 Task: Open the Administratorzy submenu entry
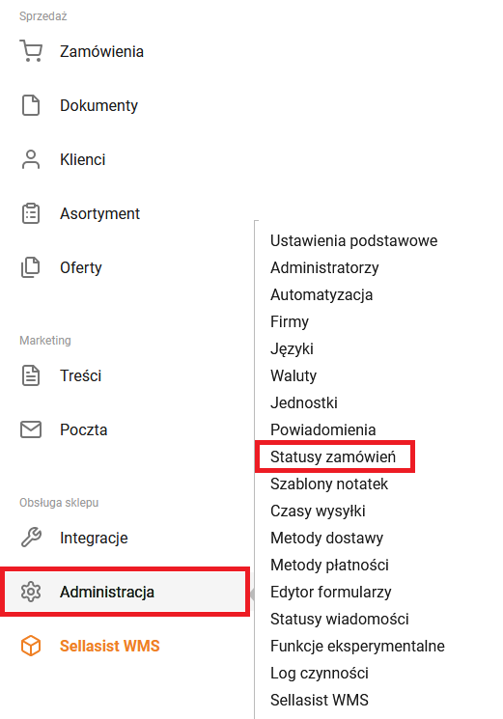(x=324, y=267)
